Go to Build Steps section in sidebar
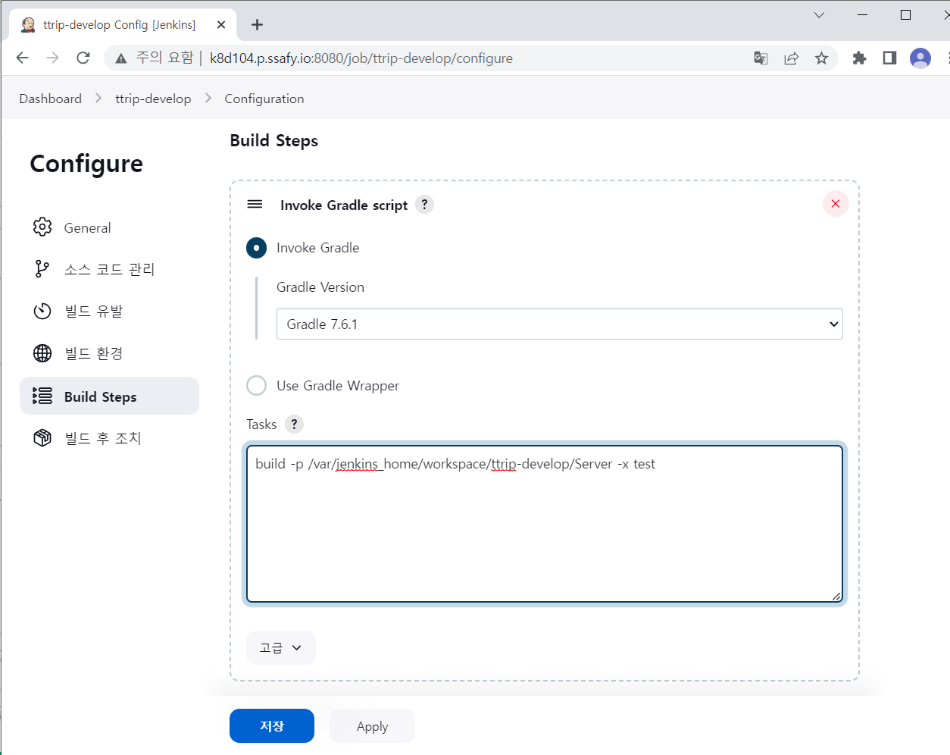 point(109,396)
